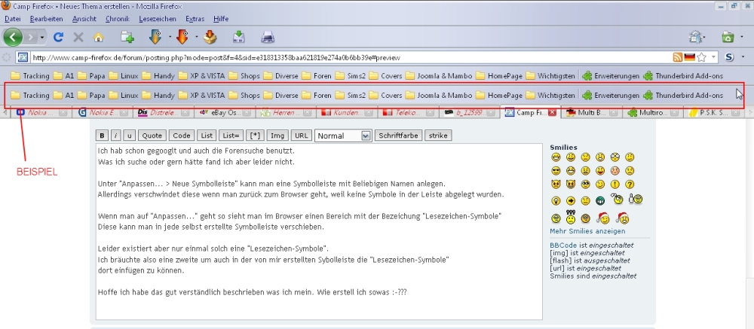754x329 pixels.
Task: Insert an image tag with Img button
Action: click(x=278, y=136)
